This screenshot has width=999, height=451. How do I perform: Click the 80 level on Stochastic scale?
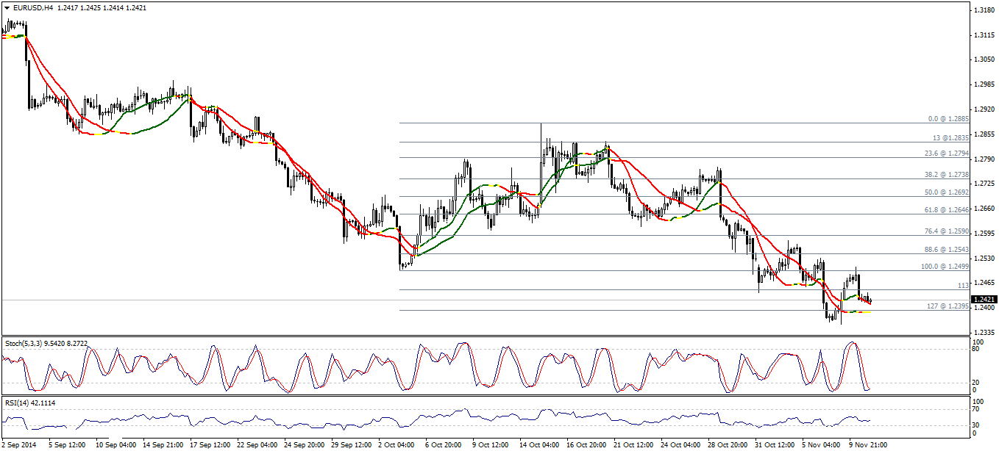(977, 350)
